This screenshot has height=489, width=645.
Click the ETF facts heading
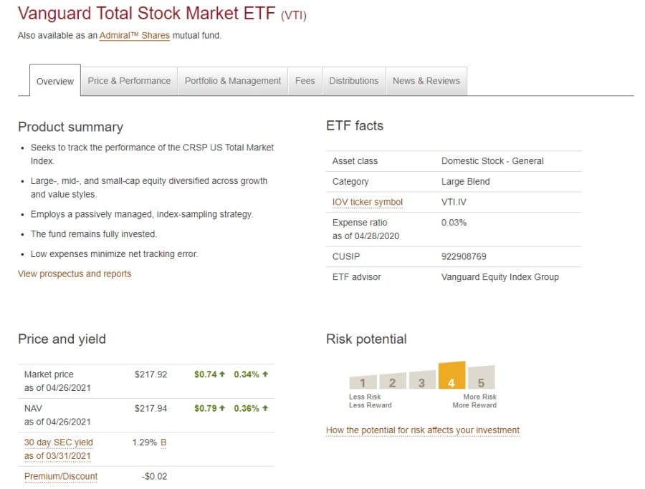click(355, 126)
